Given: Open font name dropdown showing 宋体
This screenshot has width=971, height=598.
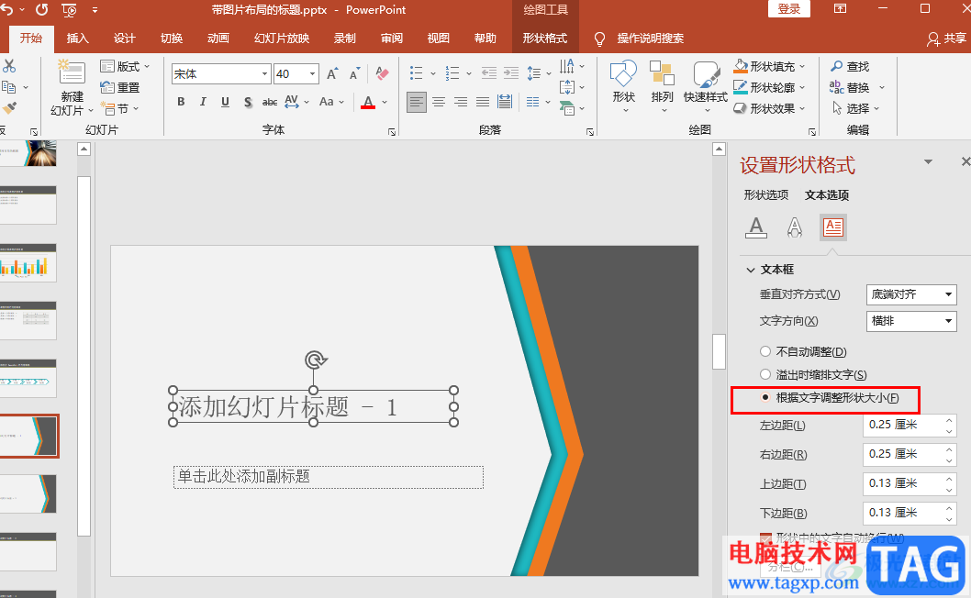Looking at the screenshot, I should [x=264, y=73].
